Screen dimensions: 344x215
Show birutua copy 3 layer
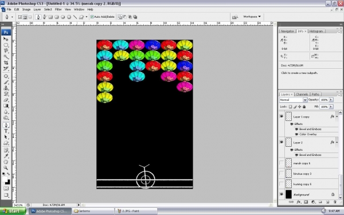click(x=282, y=173)
